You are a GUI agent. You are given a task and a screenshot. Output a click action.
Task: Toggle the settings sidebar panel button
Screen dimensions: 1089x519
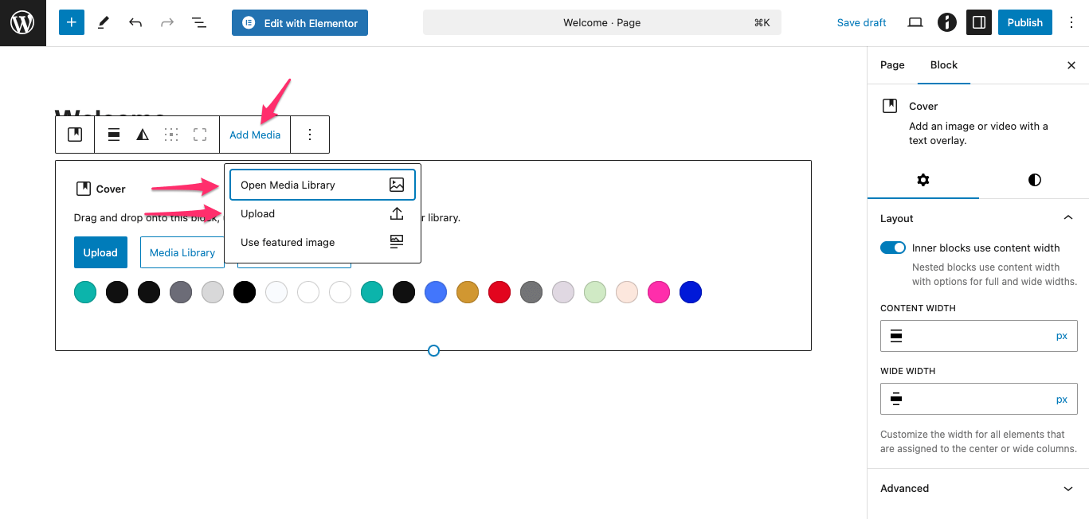click(979, 23)
